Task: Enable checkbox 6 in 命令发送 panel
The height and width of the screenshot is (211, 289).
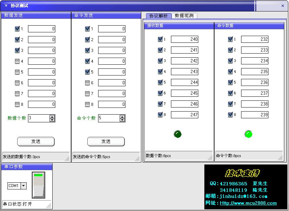Action: click(x=87, y=83)
